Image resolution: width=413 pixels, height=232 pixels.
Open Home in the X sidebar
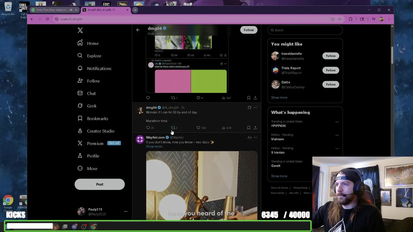(x=88, y=43)
